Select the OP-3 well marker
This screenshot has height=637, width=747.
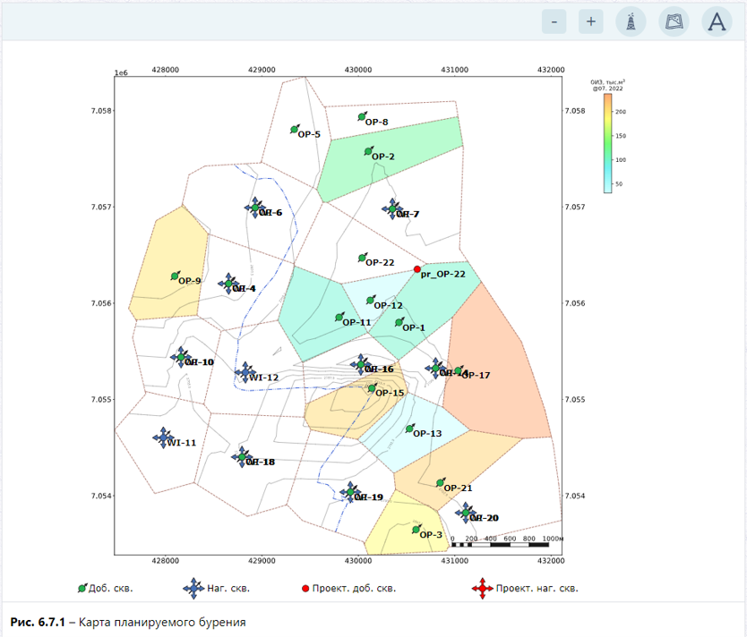point(416,529)
